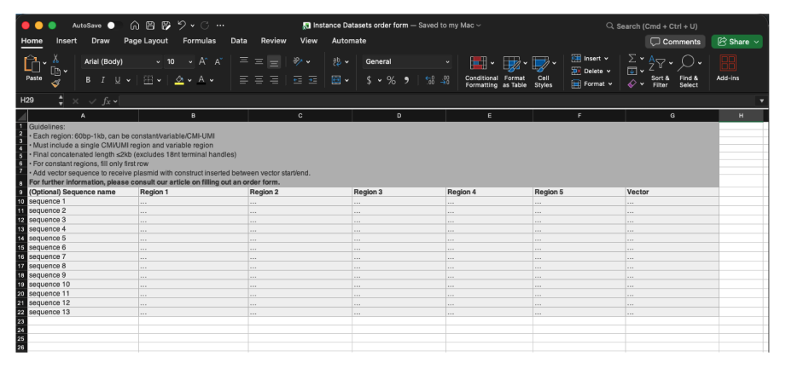The width and height of the screenshot is (786, 374).
Task: Click the Borders icon
Action: (x=148, y=80)
